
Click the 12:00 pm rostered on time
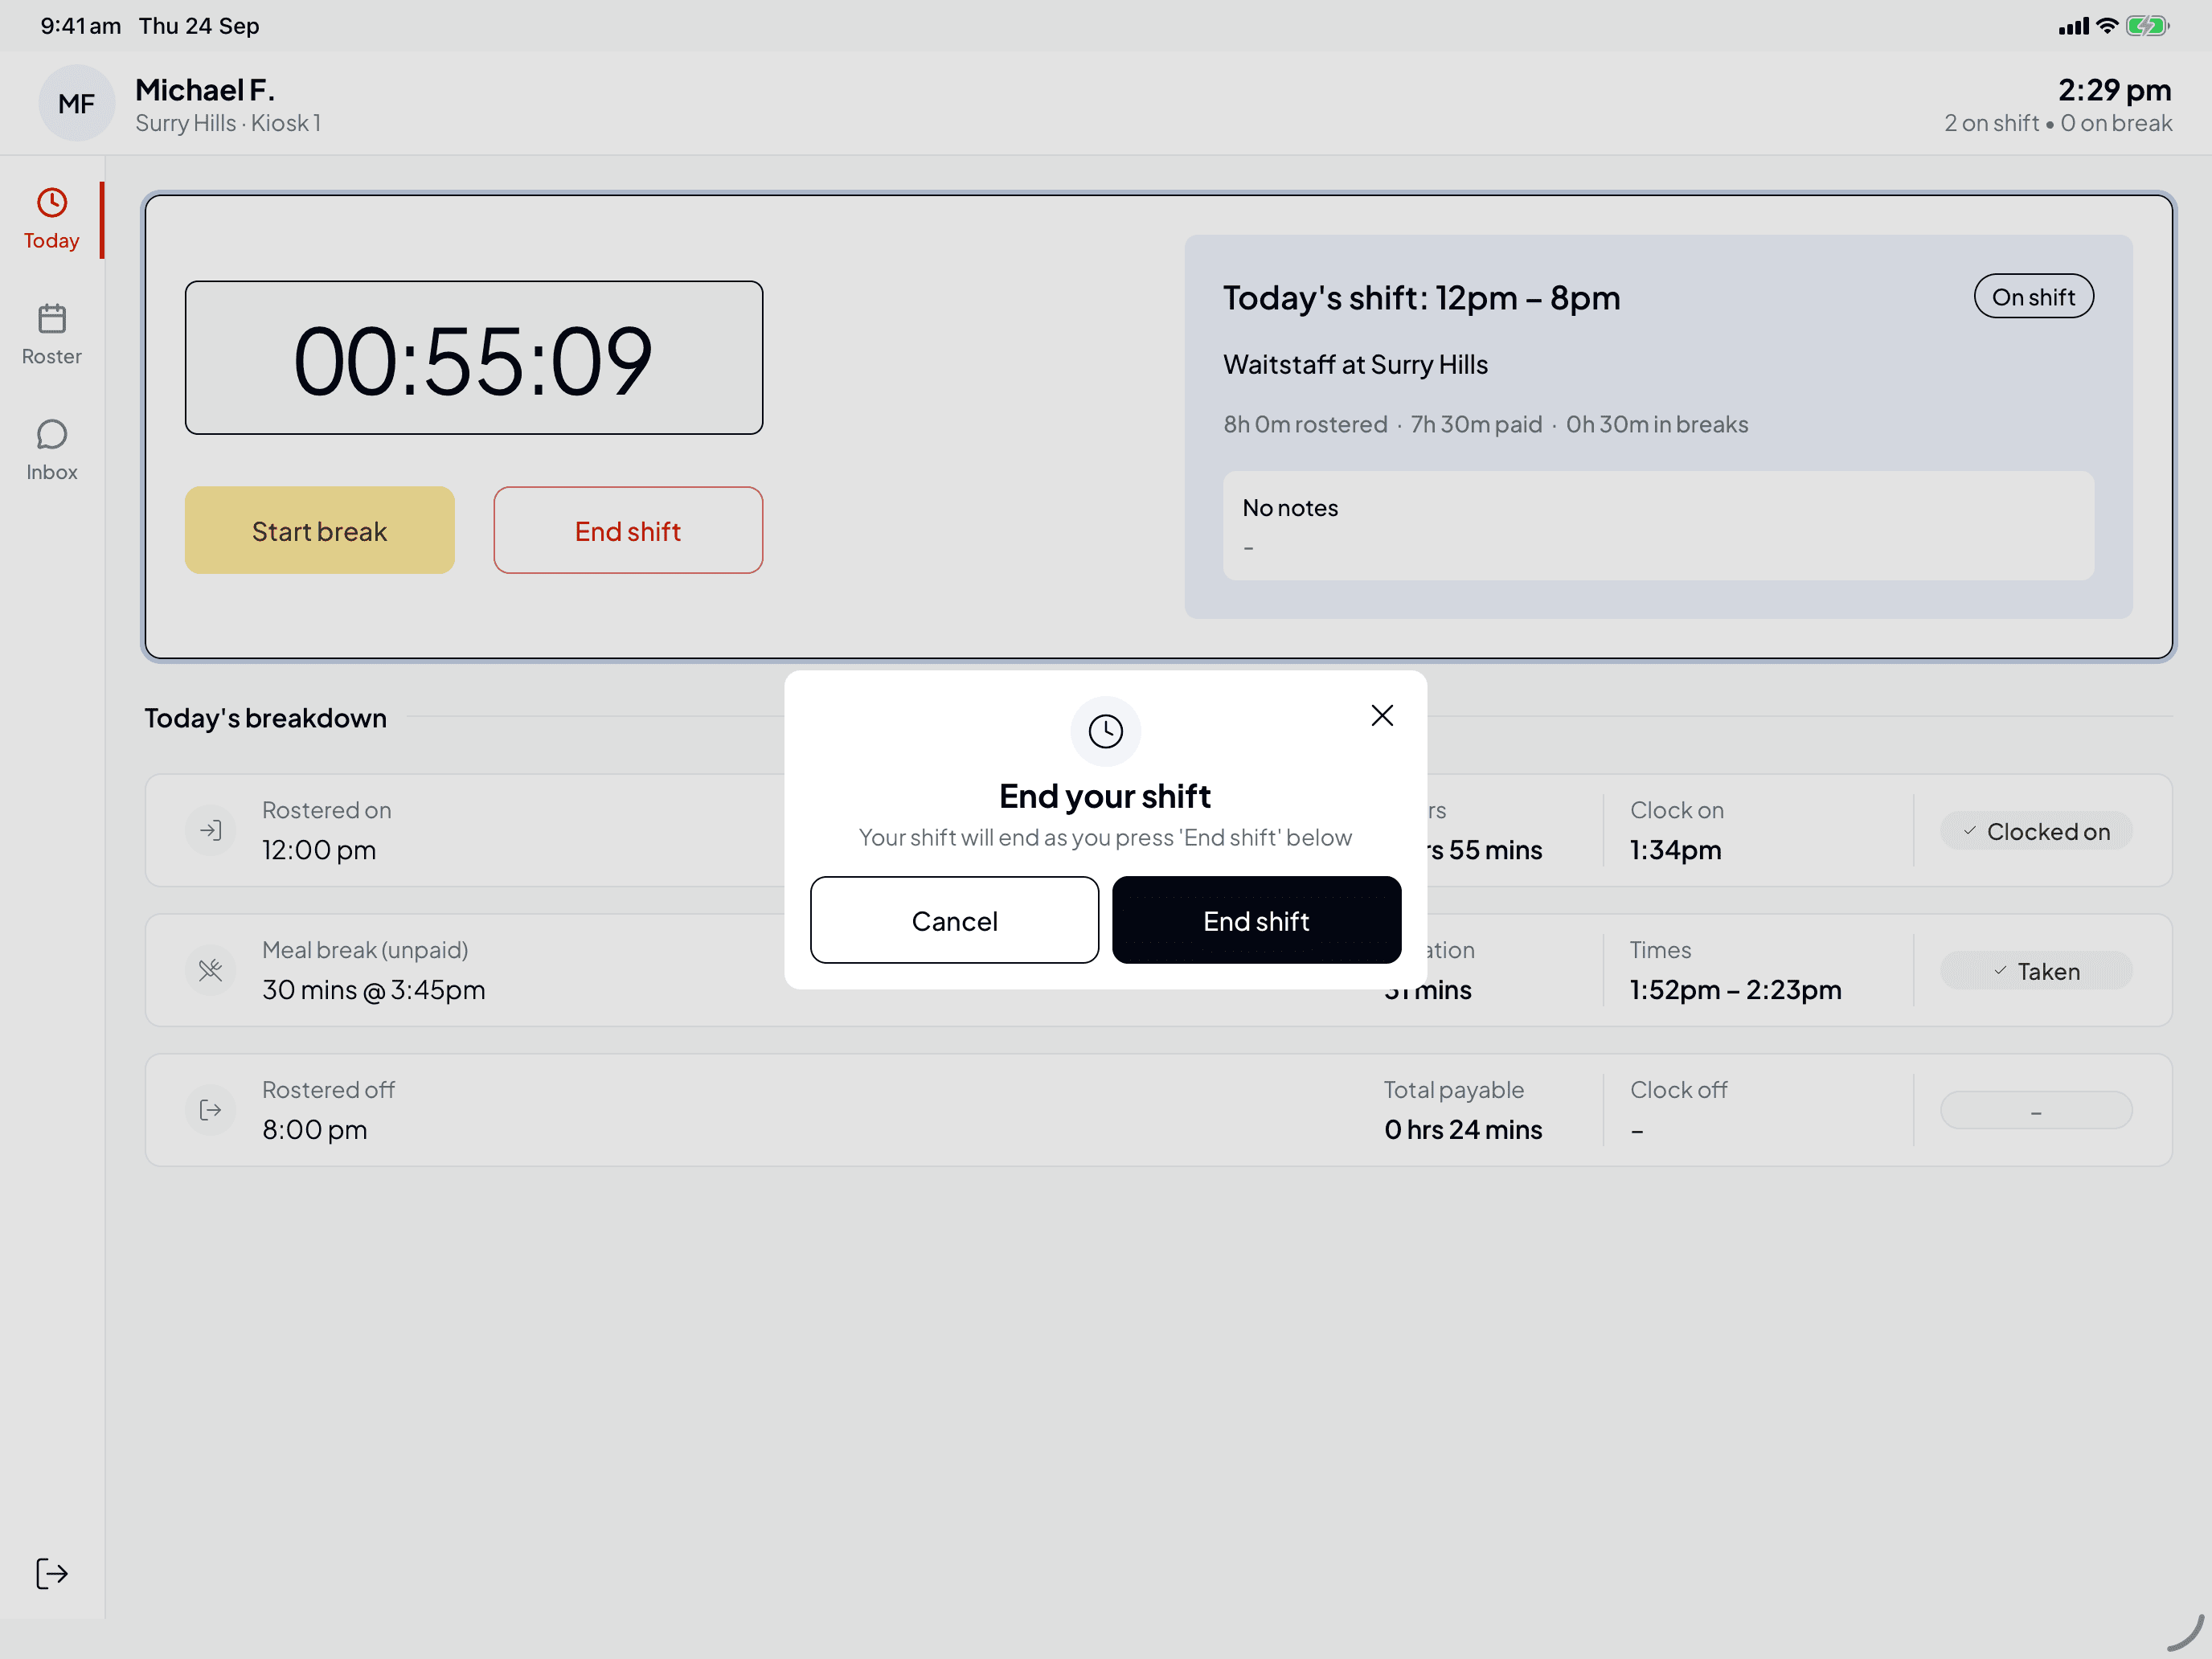point(319,850)
